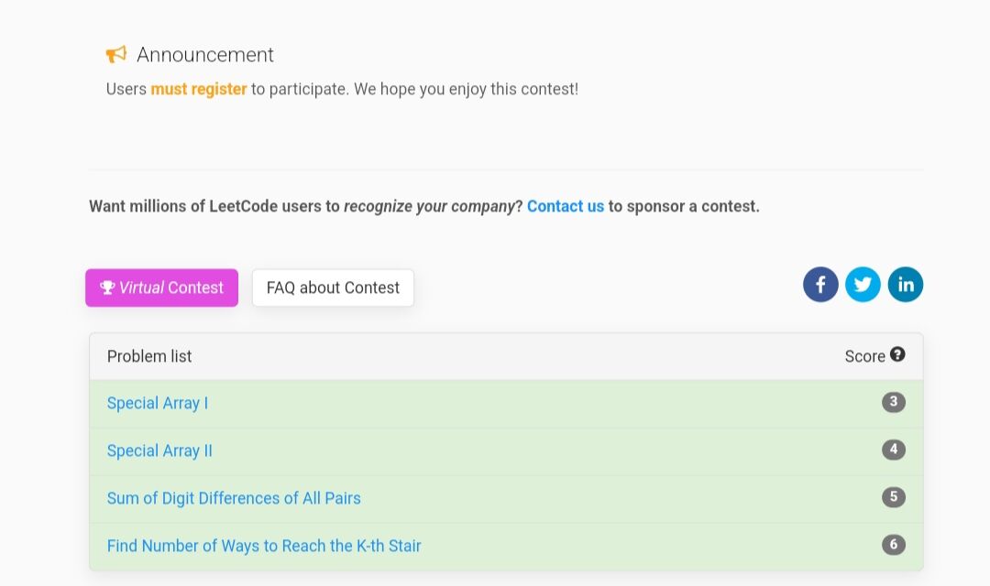
Task: Click score badge 3 for Special Array I
Action: point(894,402)
